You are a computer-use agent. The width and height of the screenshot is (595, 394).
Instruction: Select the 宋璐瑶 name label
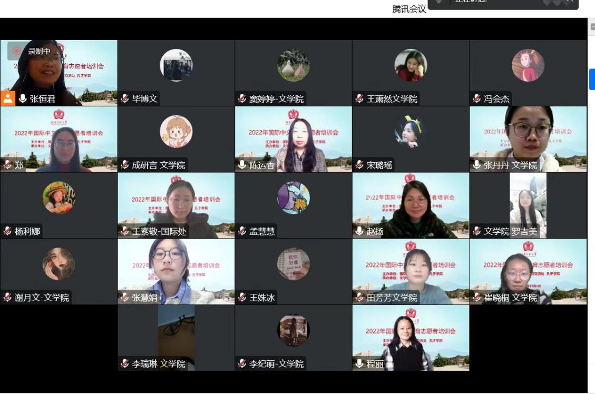click(379, 165)
